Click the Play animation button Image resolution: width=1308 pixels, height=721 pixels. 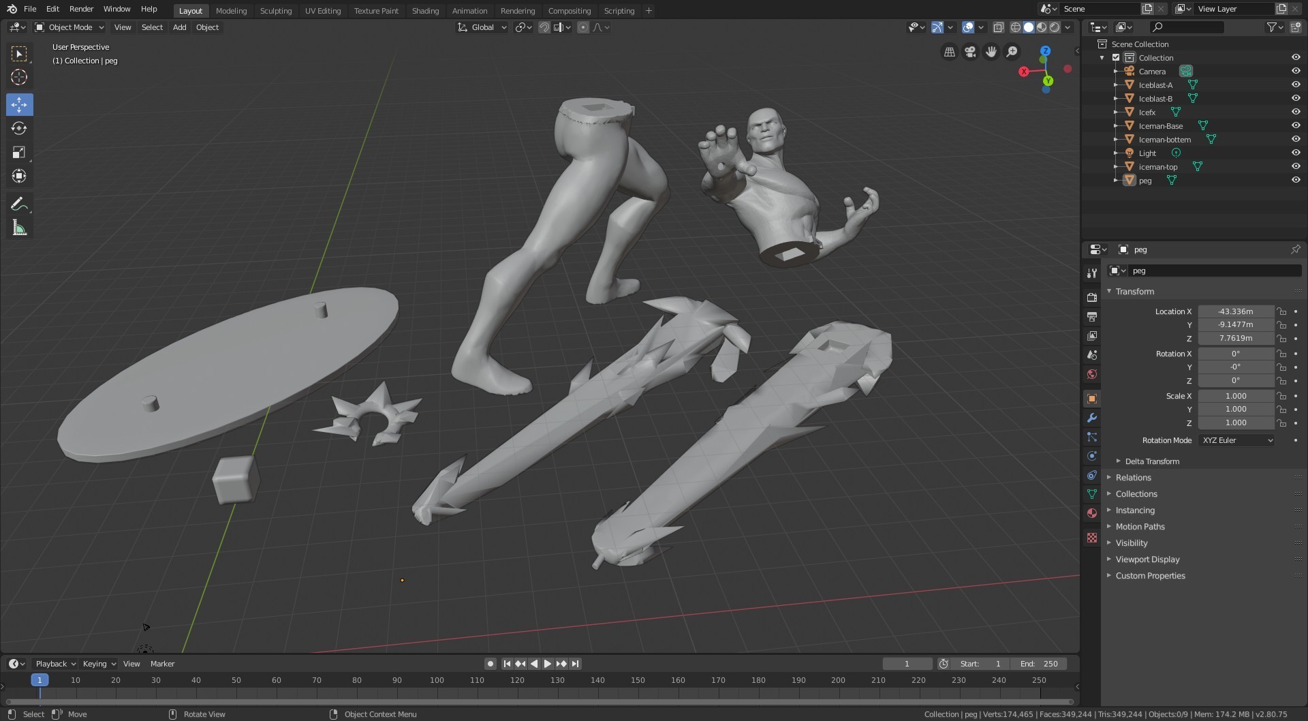(x=547, y=664)
